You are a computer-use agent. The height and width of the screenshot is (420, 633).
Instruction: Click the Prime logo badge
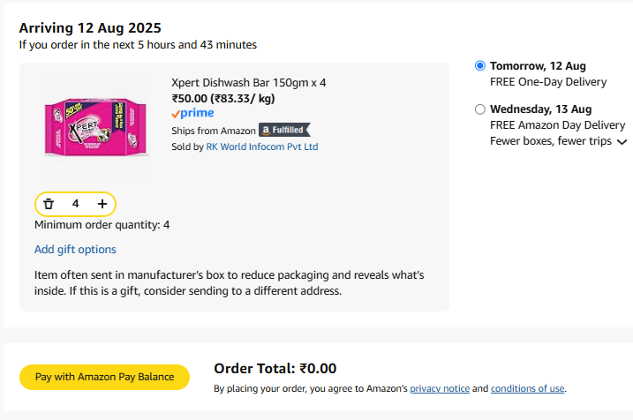tap(192, 114)
